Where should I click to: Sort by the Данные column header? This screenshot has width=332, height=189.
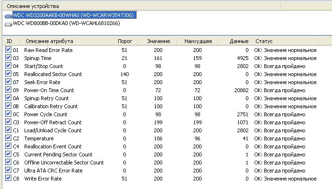point(235,41)
